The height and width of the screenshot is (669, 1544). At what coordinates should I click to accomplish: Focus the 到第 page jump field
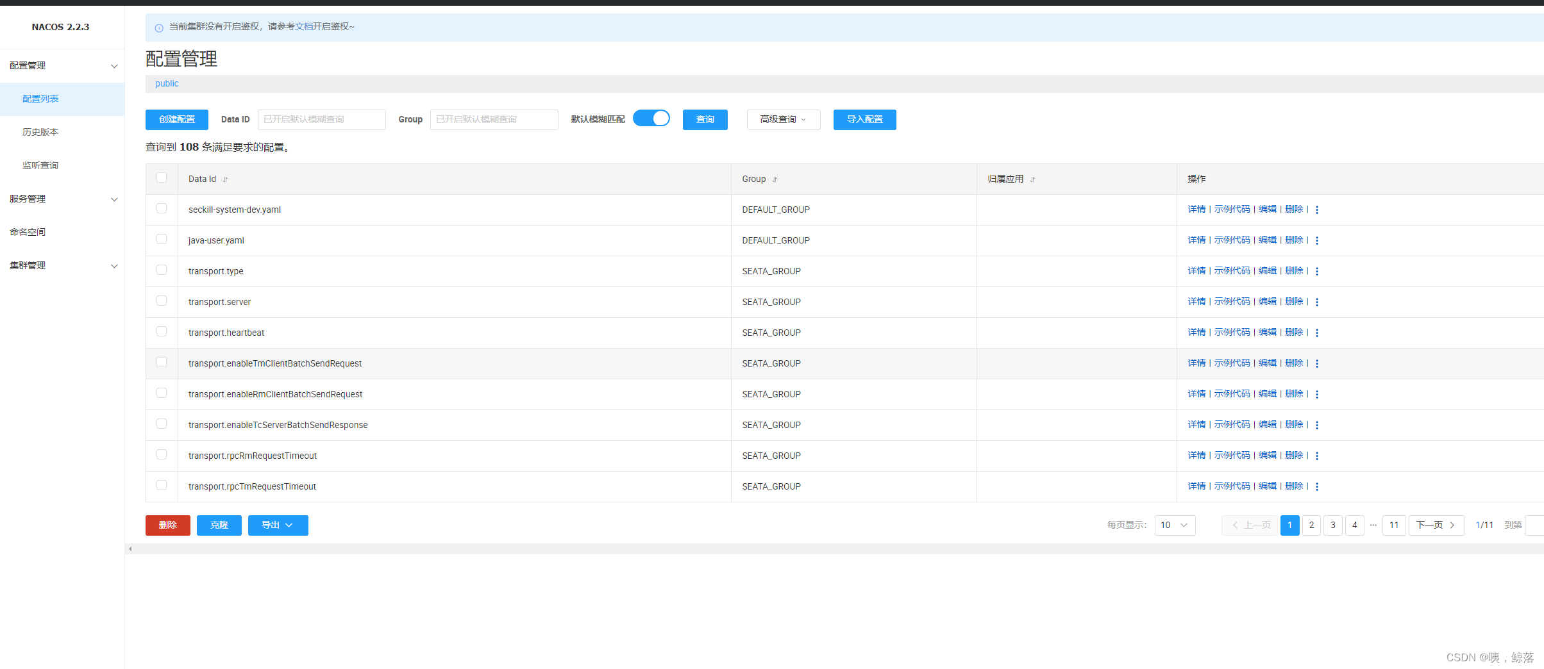click(1534, 525)
